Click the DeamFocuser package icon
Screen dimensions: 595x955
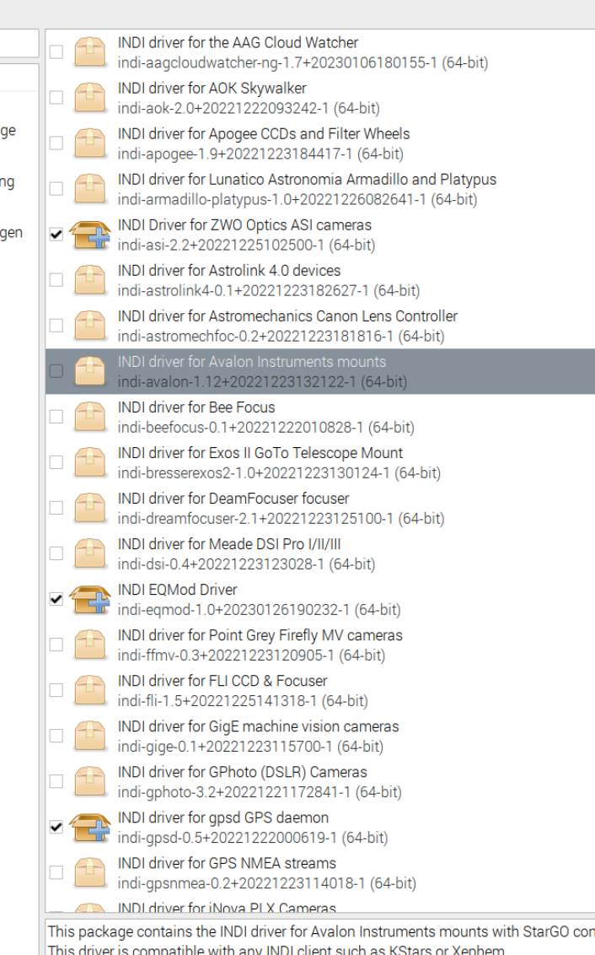coord(90,508)
